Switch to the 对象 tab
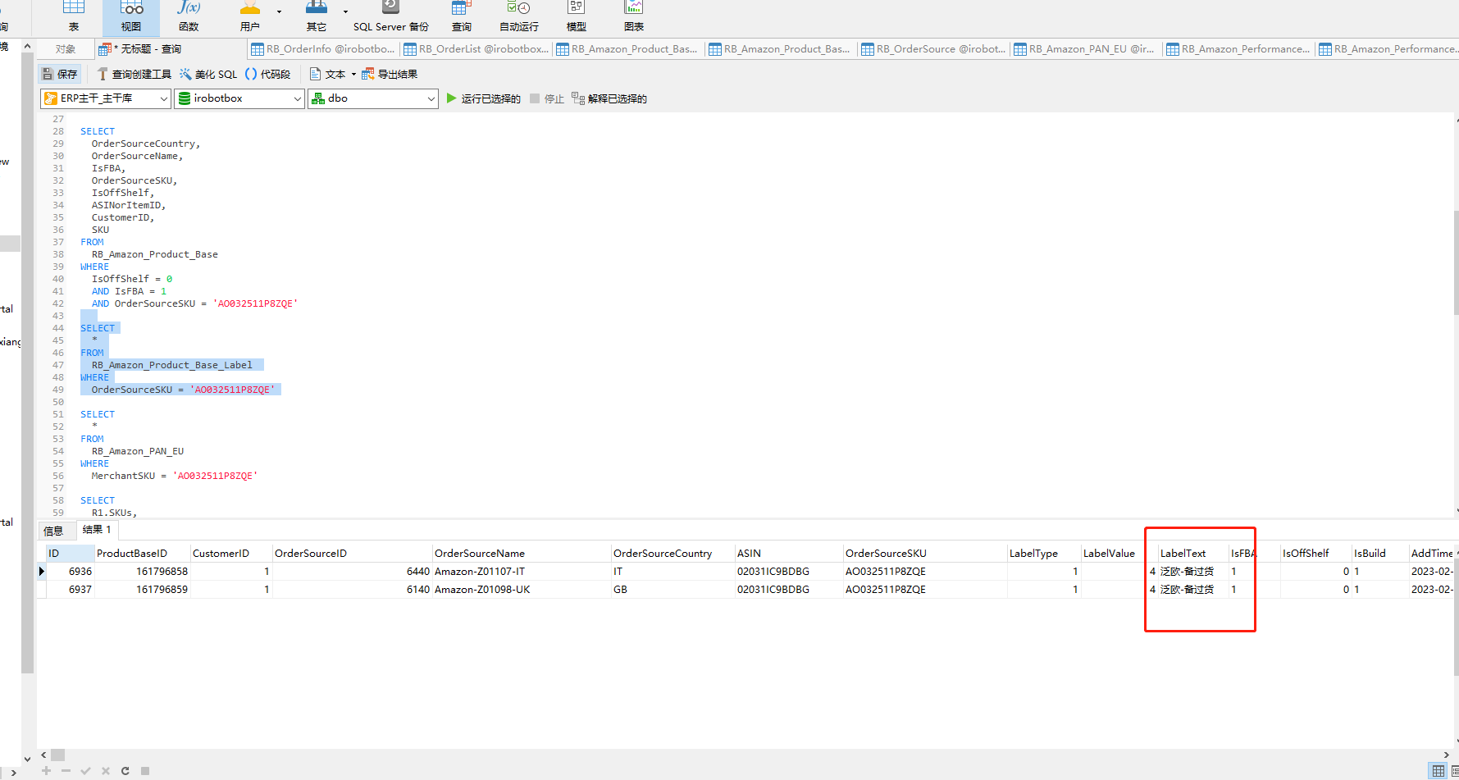 coord(66,49)
